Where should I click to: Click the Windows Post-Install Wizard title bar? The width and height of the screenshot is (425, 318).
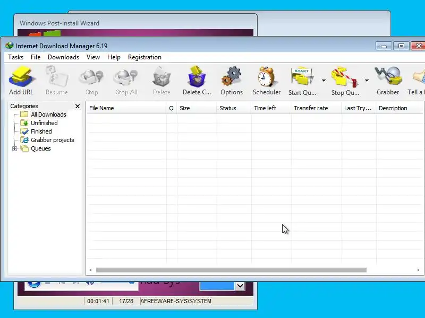tap(135, 23)
